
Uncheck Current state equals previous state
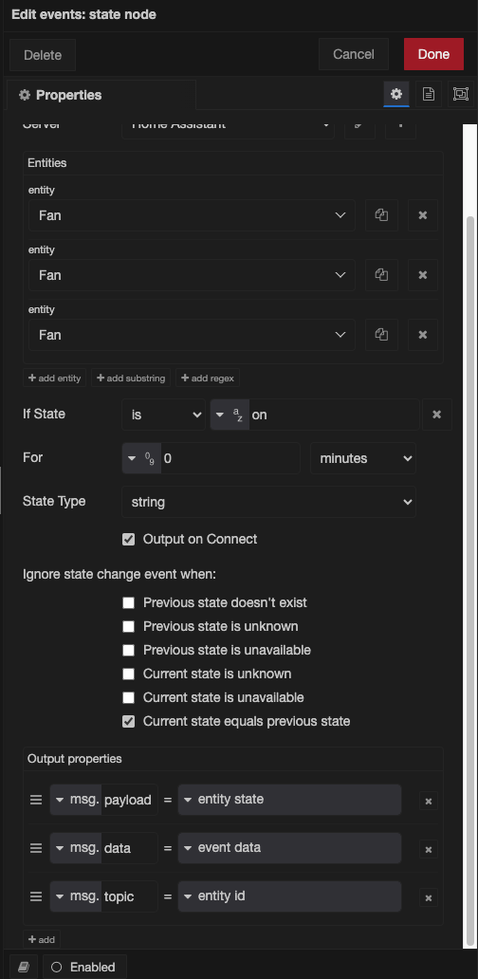(x=129, y=722)
